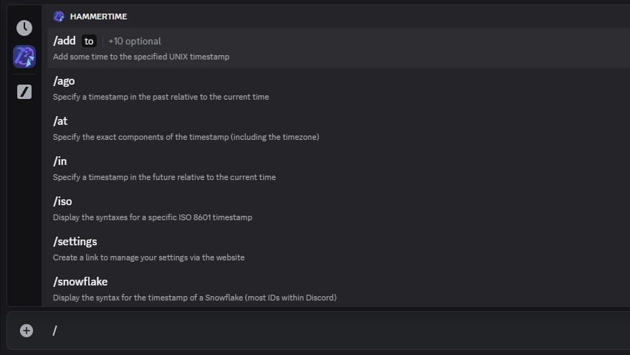
Task: Open the /settings command
Action: point(339,250)
